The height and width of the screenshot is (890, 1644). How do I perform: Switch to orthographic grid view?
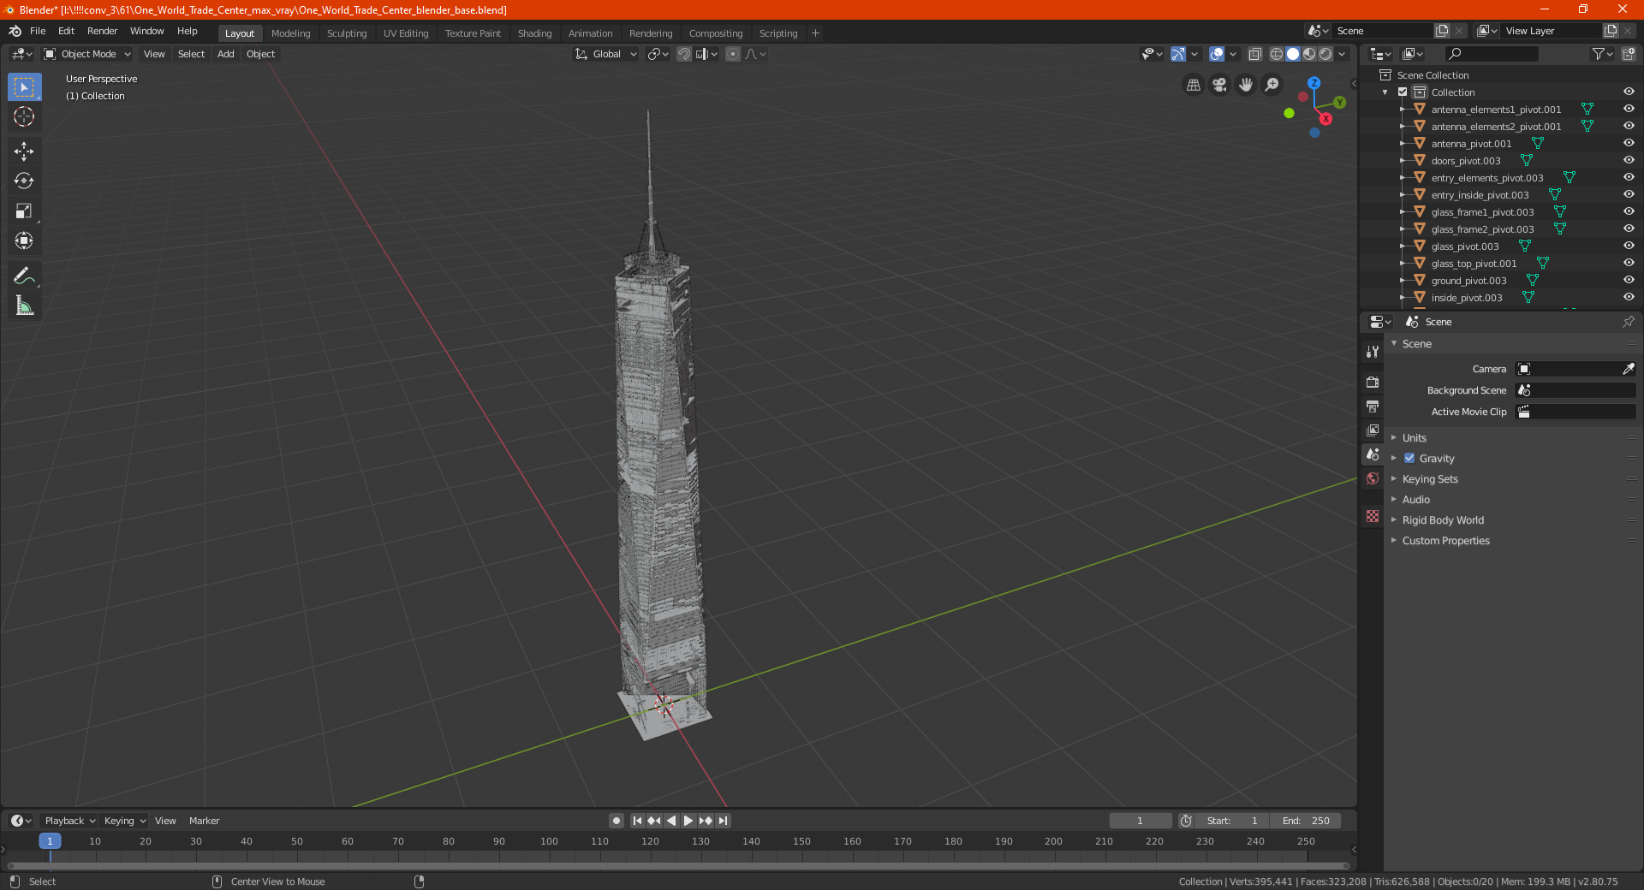(1193, 85)
